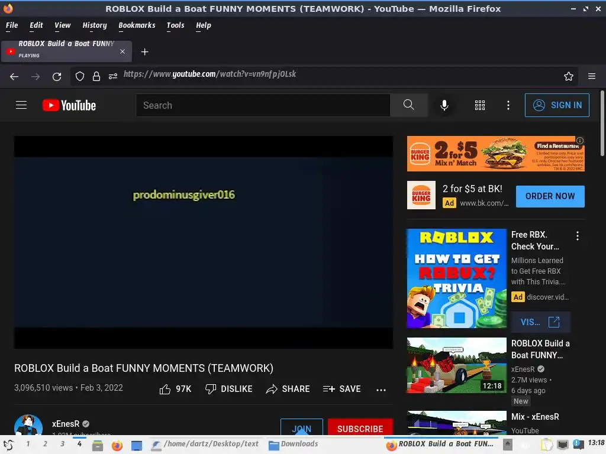Open Help menu
The width and height of the screenshot is (606, 454).
coord(204,25)
